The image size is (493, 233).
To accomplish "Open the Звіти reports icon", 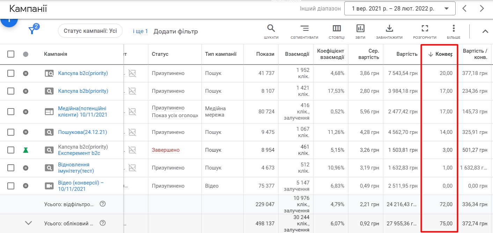I will (360, 28).
